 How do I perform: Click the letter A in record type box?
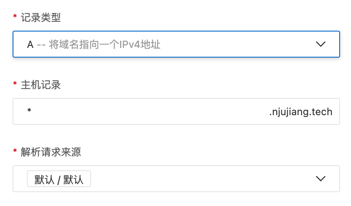coord(30,44)
